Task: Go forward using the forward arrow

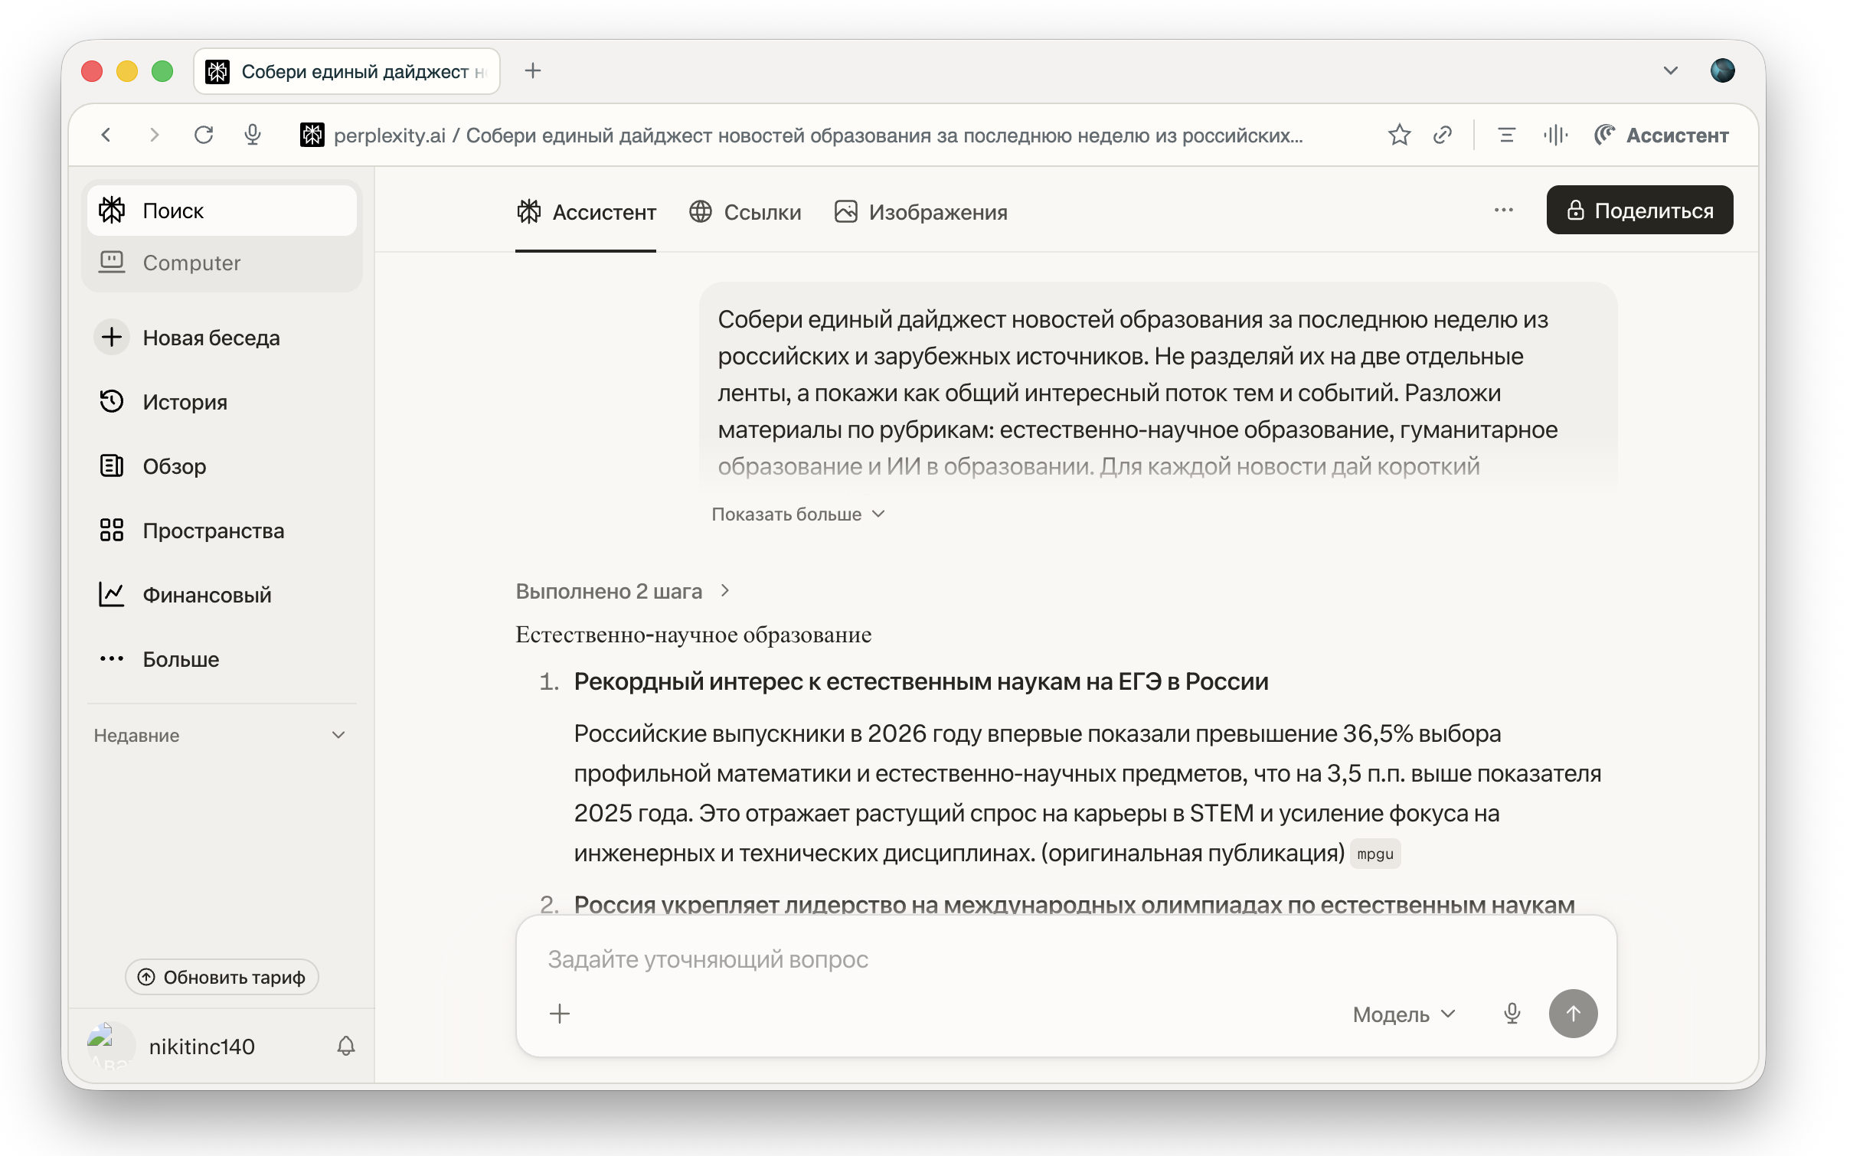Action: pos(154,135)
